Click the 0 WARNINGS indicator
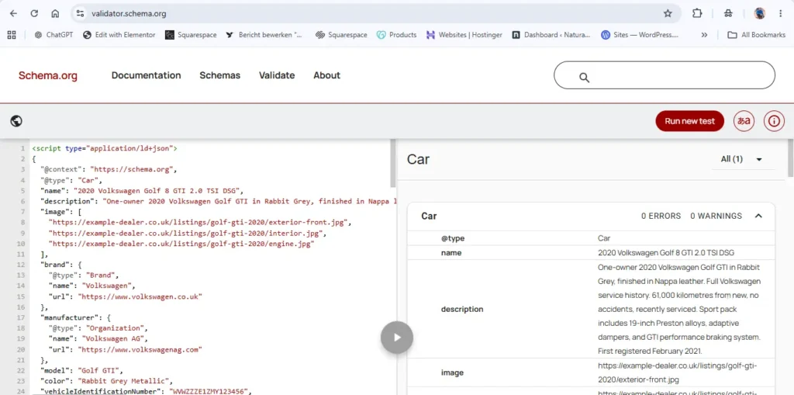The image size is (794, 395). (x=716, y=216)
